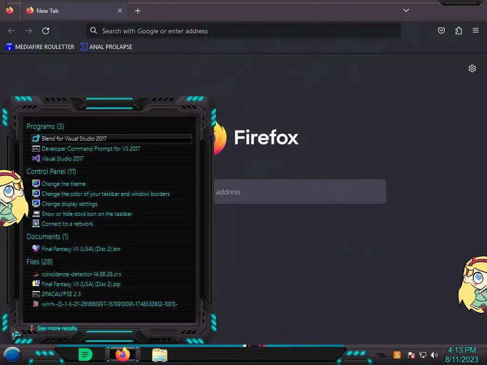
Task: Click the orange tray icon
Action: 397,355
